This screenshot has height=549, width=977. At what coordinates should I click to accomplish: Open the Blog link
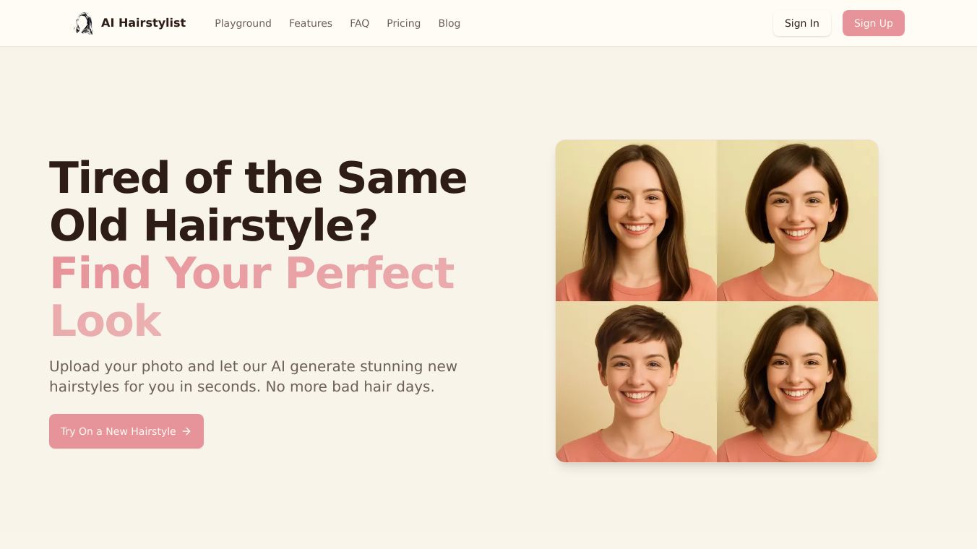click(x=449, y=23)
